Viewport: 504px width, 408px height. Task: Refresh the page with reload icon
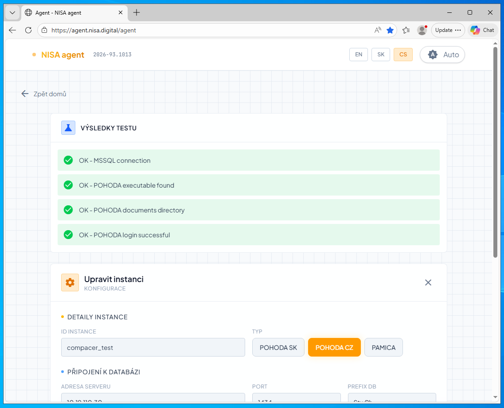coord(28,30)
